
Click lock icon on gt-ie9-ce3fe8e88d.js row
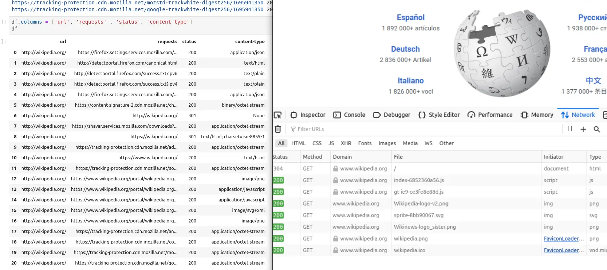(x=336, y=192)
